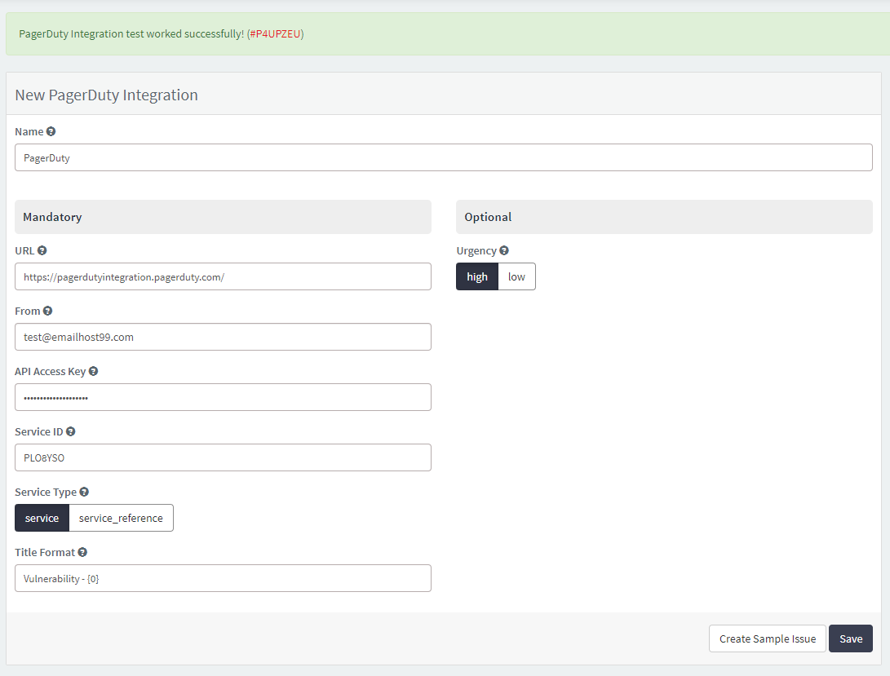This screenshot has width=890, height=676.
Task: Select the service type option
Action: click(x=42, y=518)
